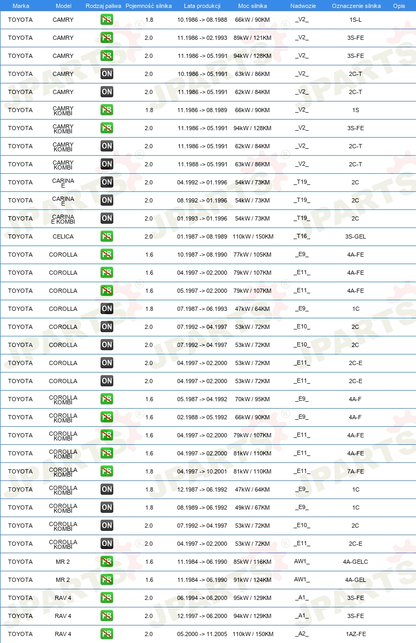Click the Oznaczenie silnika column header
The image size is (416, 643).
[x=356, y=6]
